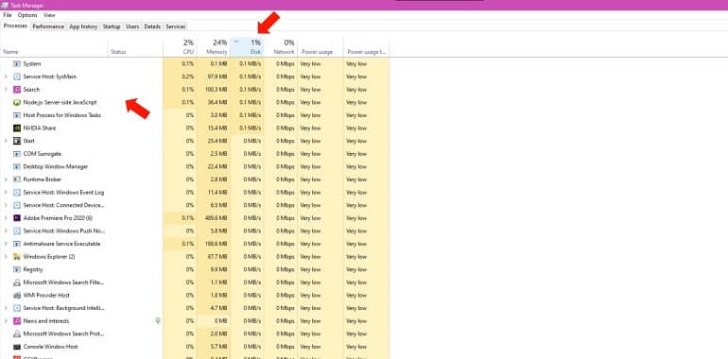Open the File menu
The width and height of the screenshot is (728, 359).
[x=7, y=15]
